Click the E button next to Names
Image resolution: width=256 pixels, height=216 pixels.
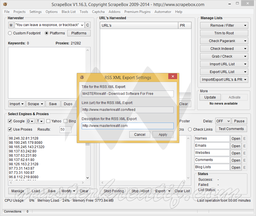pyautogui.click(x=245, y=139)
